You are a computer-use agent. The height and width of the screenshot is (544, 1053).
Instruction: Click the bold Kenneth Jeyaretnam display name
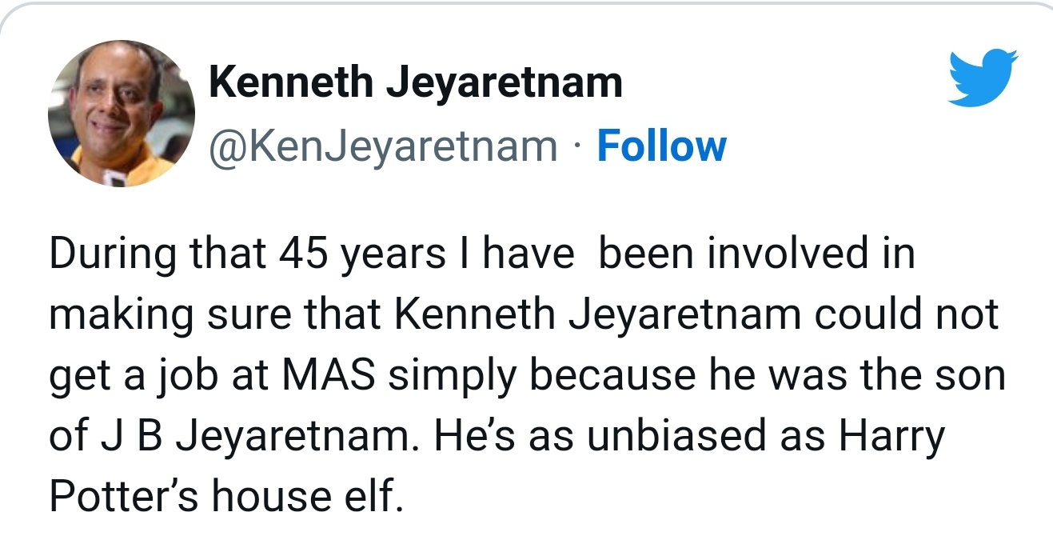click(x=415, y=82)
